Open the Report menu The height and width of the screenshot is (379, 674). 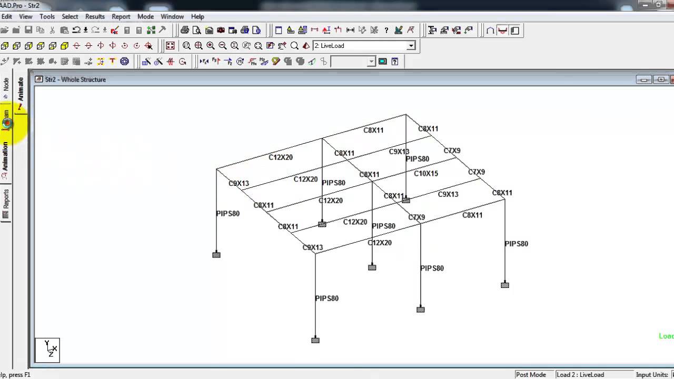click(x=121, y=16)
